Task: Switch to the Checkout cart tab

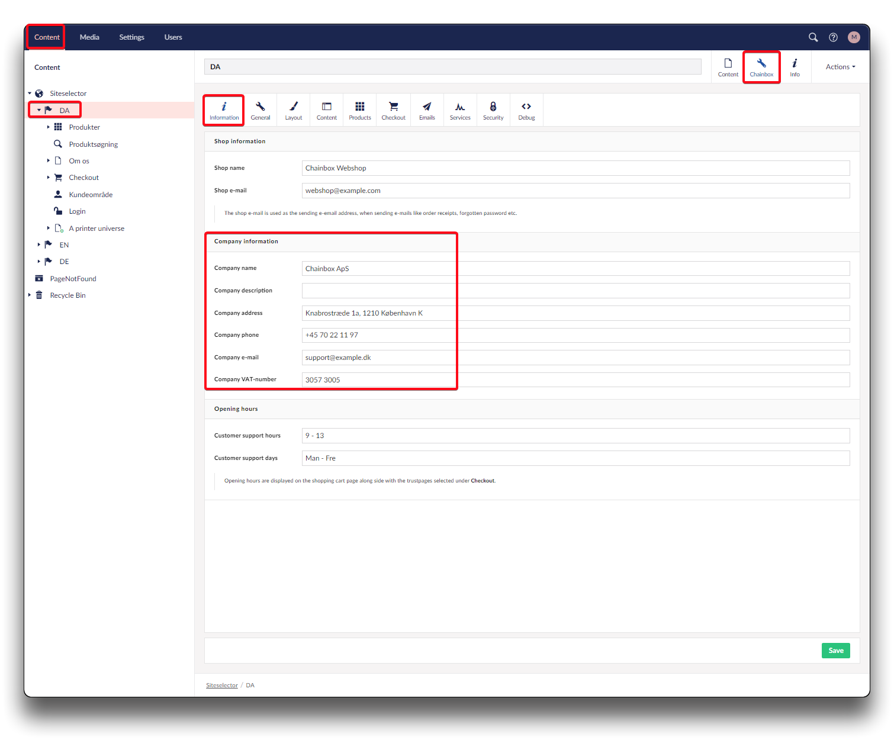Action: click(x=393, y=110)
